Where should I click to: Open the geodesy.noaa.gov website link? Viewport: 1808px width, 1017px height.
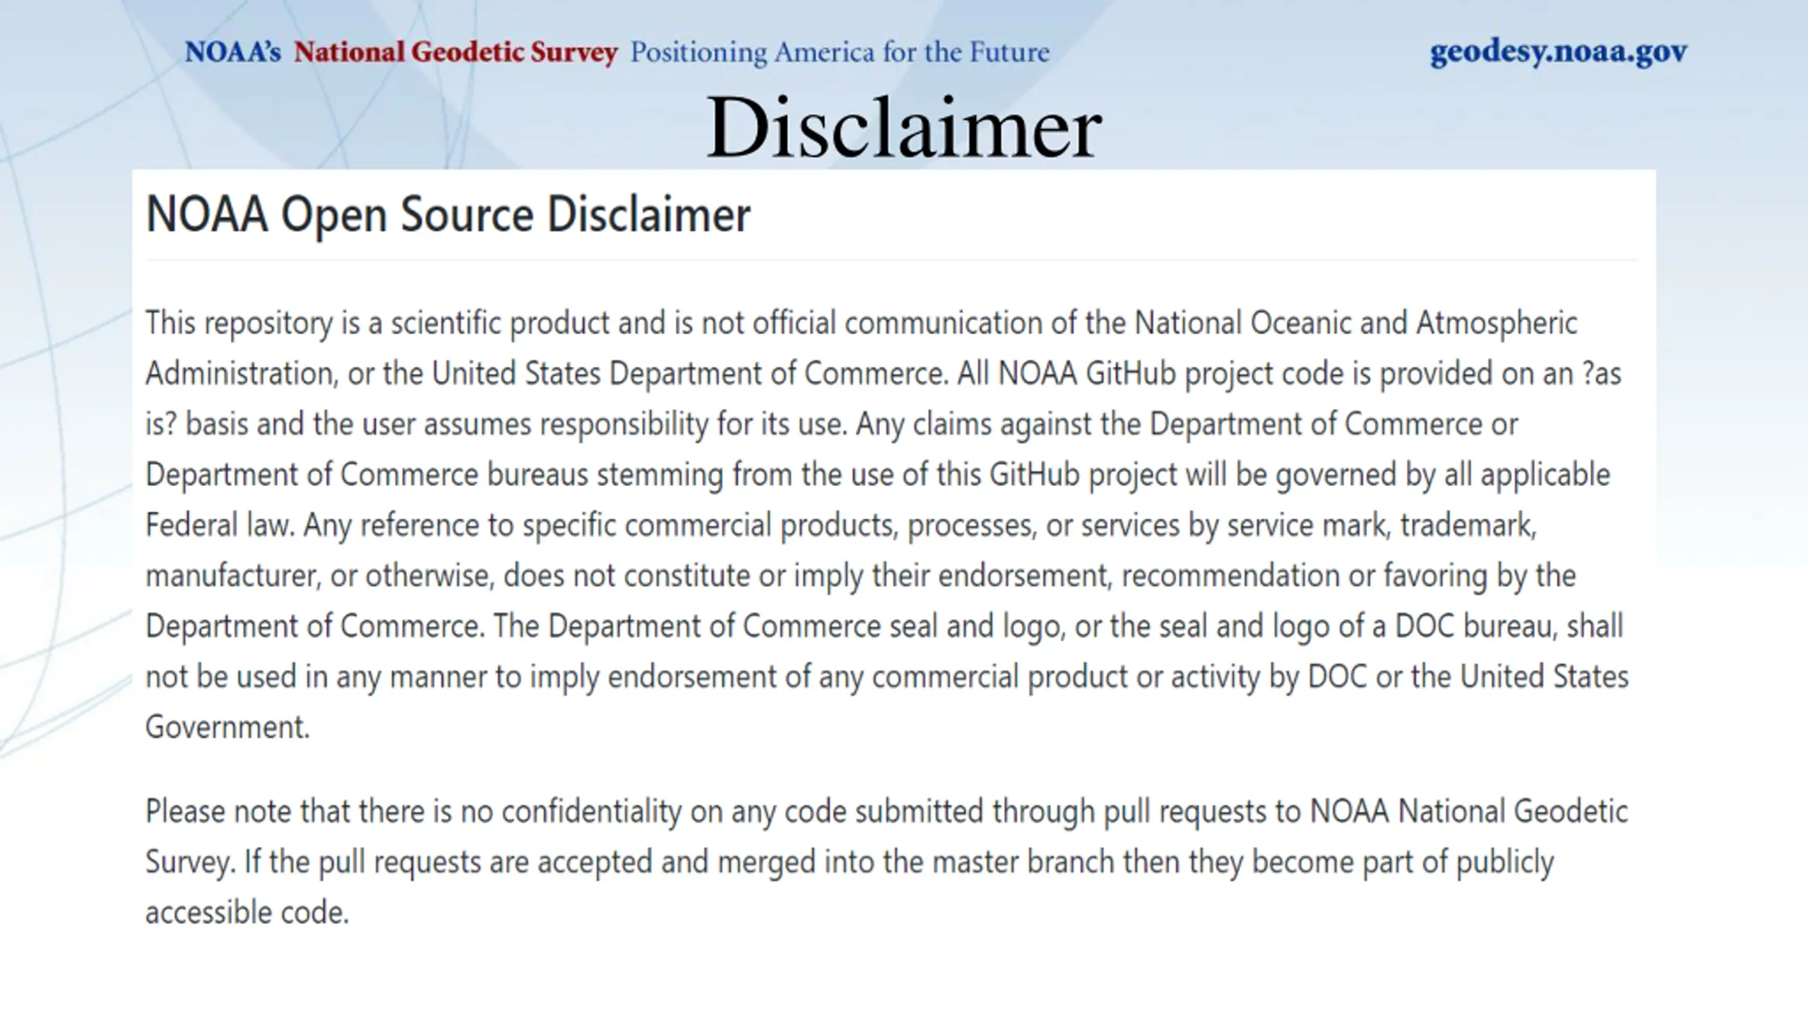1558,53
